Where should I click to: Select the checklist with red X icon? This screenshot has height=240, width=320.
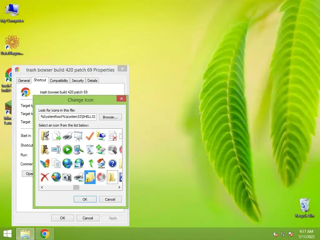coord(112,136)
